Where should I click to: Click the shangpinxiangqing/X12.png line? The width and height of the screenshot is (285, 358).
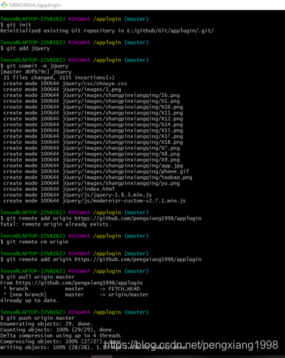[93, 119]
